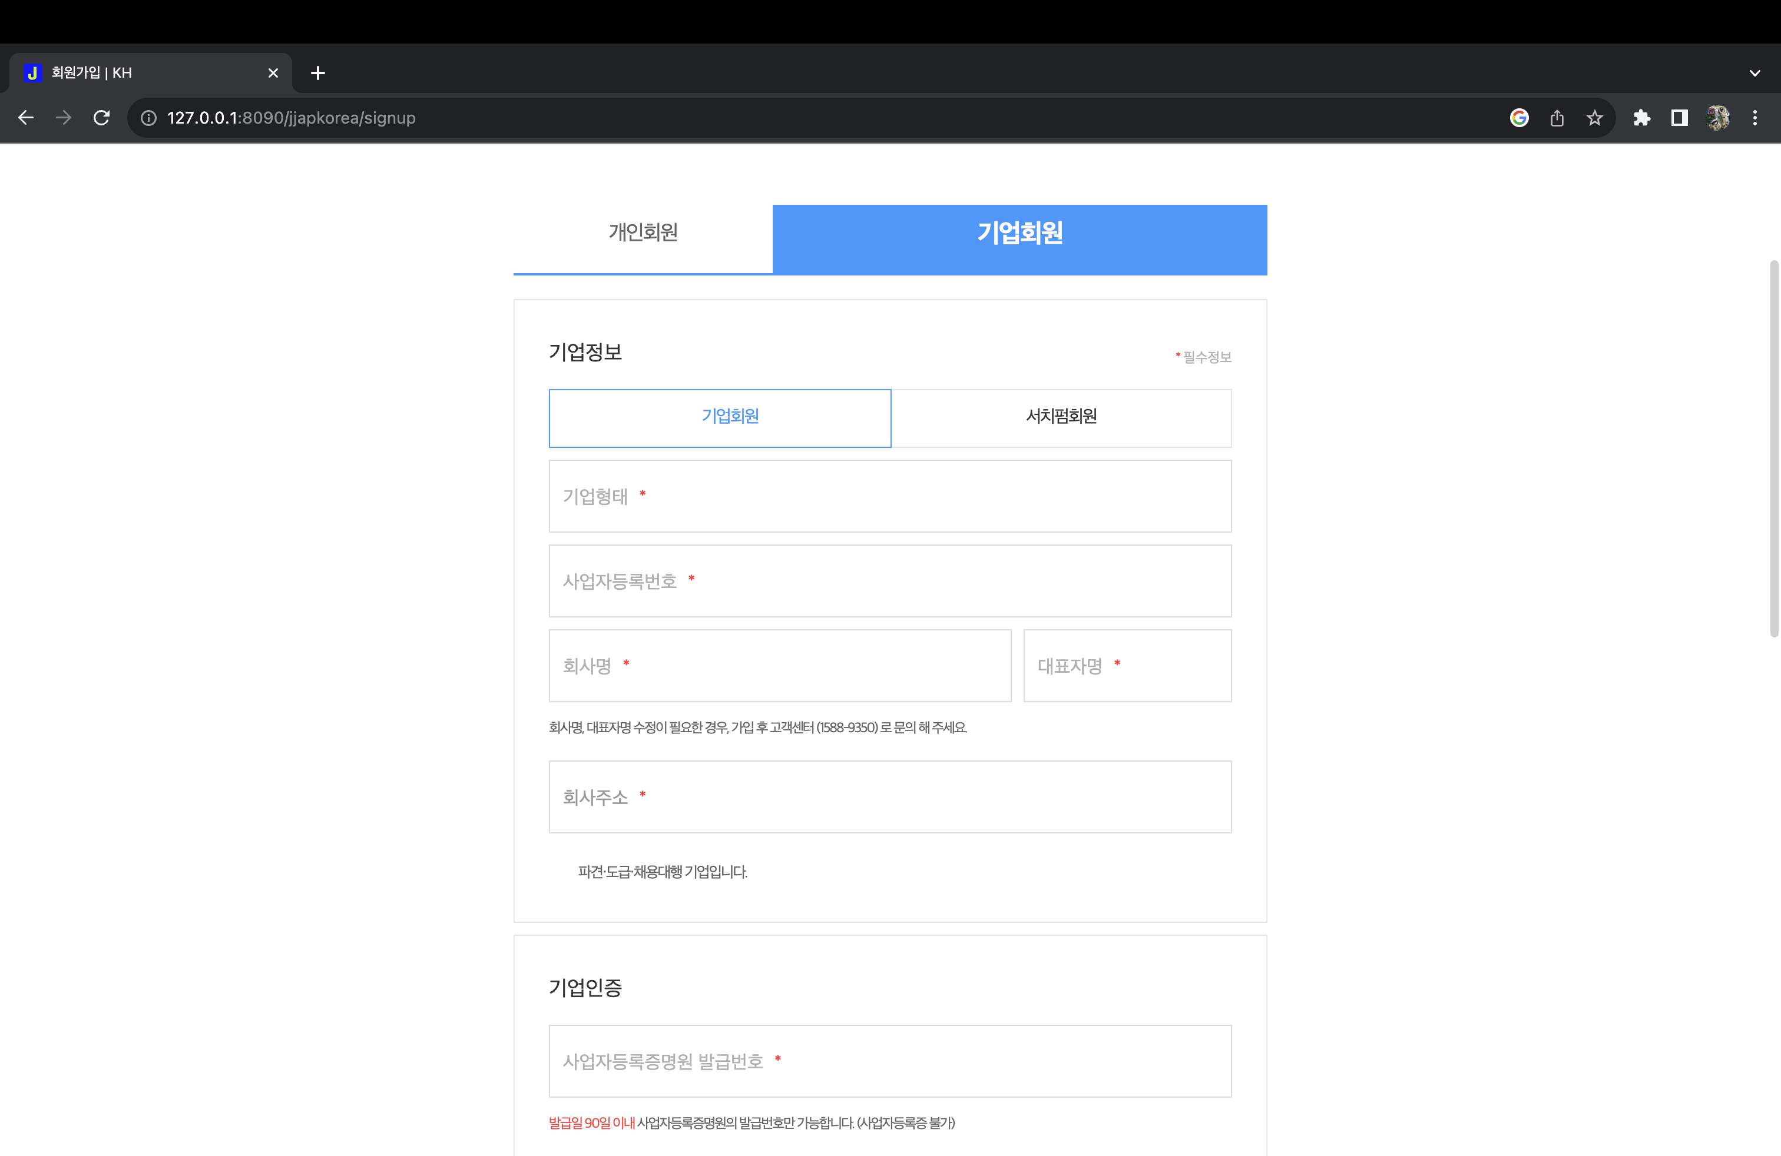The width and height of the screenshot is (1781, 1156).
Task: Click the share icon in the toolbar
Action: (x=1557, y=117)
